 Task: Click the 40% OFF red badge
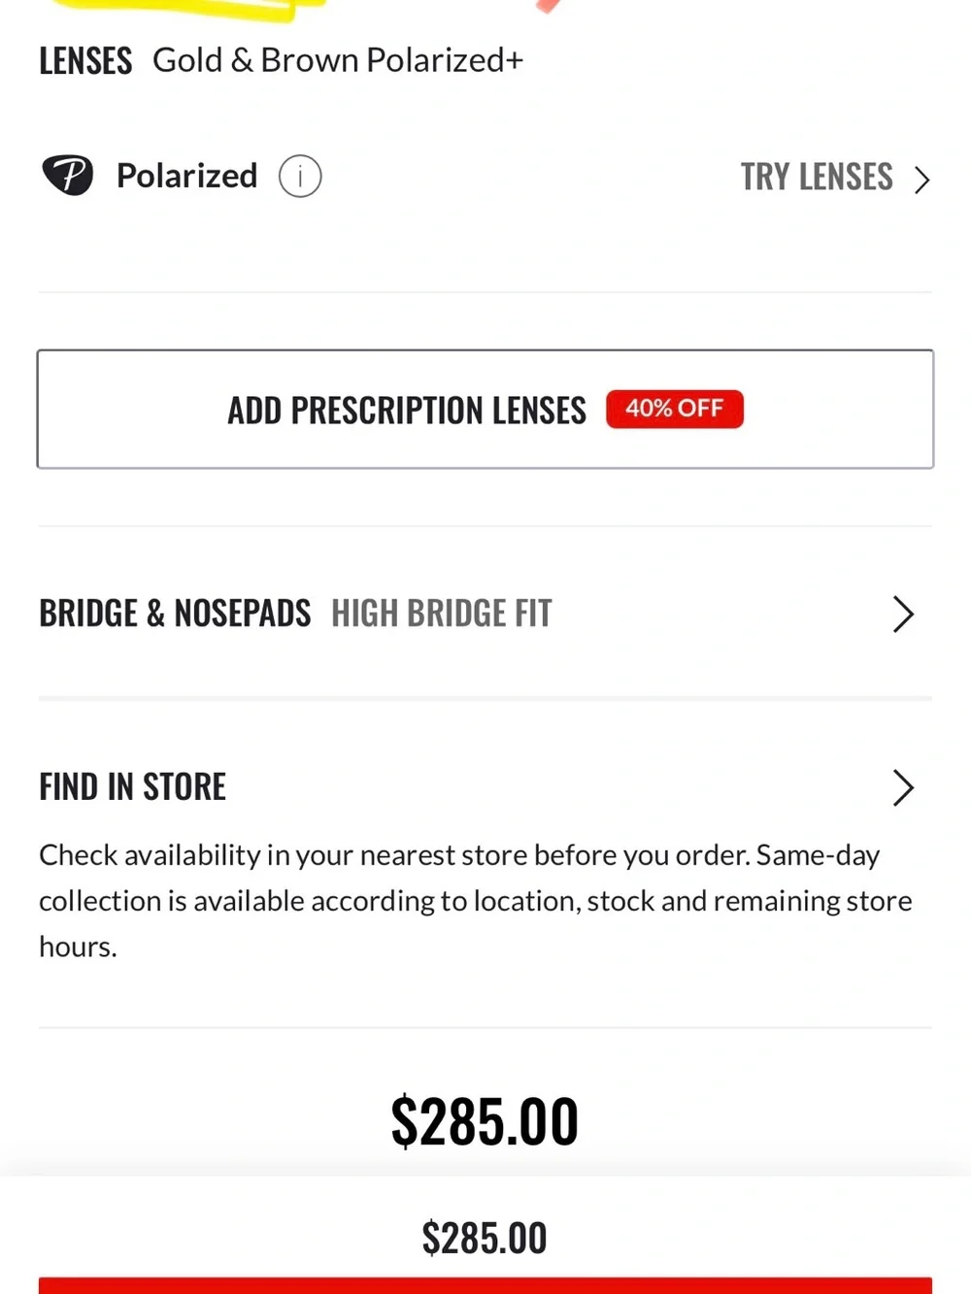675,409
